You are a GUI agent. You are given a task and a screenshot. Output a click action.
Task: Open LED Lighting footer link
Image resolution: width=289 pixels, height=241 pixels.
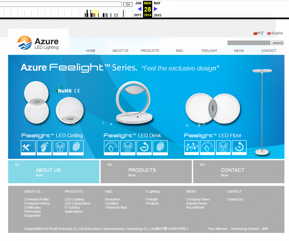74,199
